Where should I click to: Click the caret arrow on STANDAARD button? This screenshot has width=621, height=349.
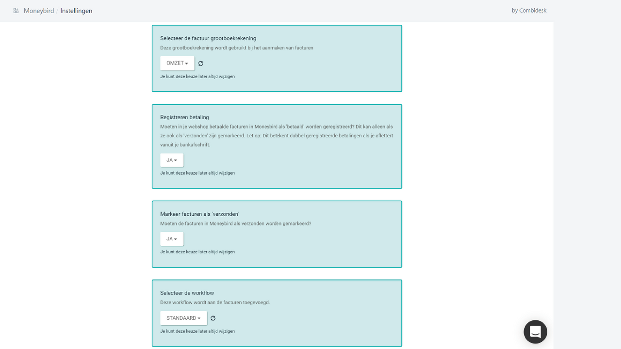199,318
